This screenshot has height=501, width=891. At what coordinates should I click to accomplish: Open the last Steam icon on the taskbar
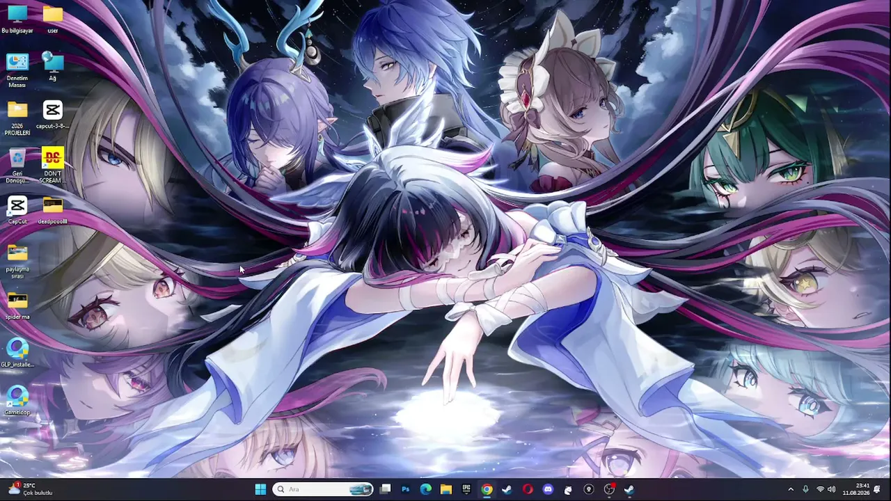point(629,489)
